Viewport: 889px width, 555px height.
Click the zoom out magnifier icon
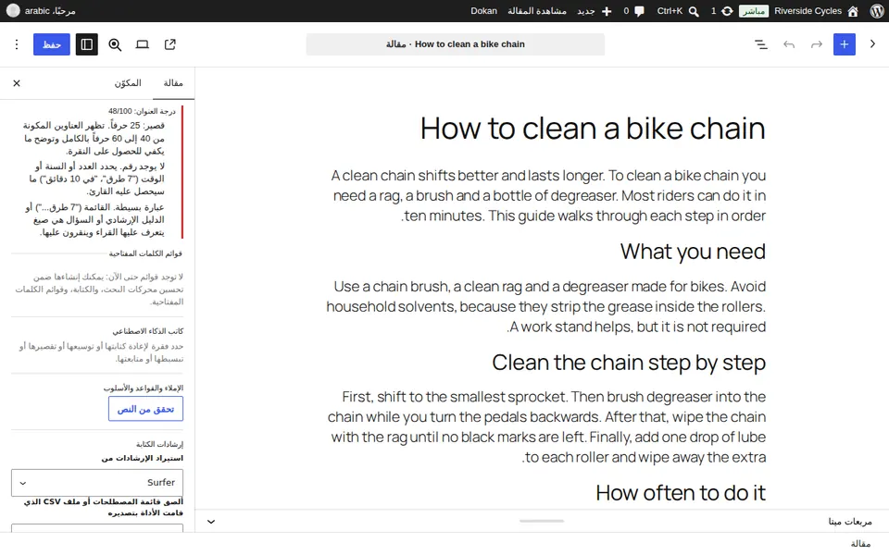pyautogui.click(x=115, y=44)
